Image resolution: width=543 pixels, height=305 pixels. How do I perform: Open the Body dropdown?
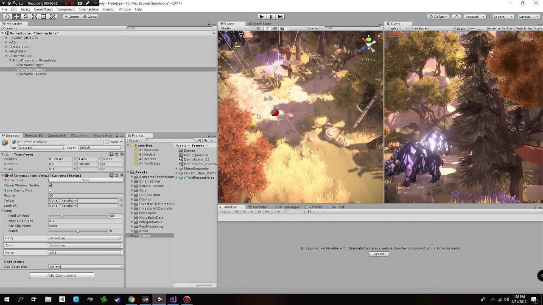pos(85,238)
